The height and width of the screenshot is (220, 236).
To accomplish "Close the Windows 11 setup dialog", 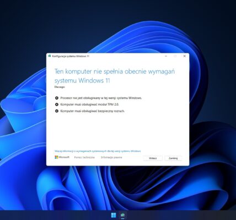I will tap(184, 56).
